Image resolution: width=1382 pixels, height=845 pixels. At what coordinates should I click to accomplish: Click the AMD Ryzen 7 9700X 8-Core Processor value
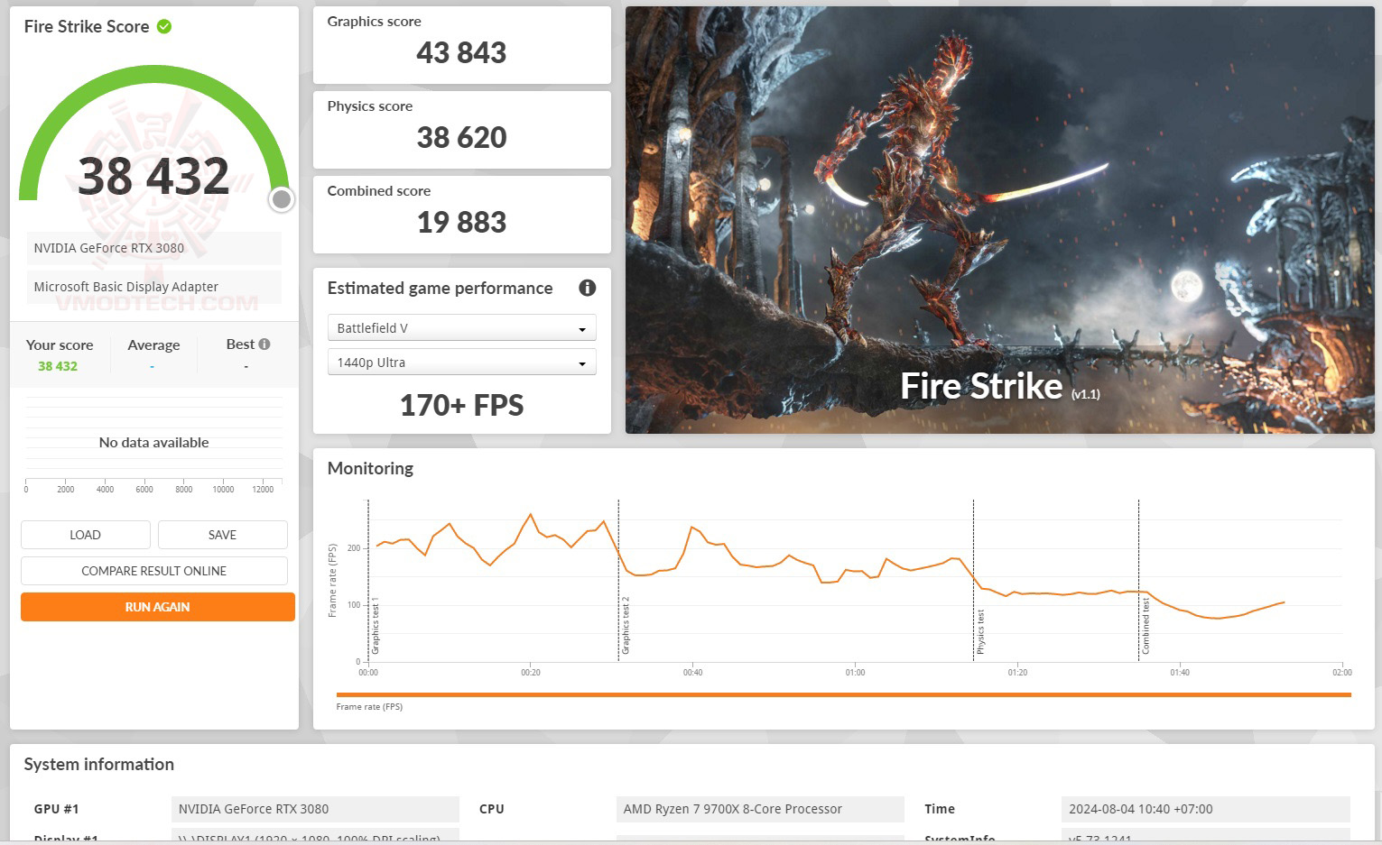coord(760,809)
